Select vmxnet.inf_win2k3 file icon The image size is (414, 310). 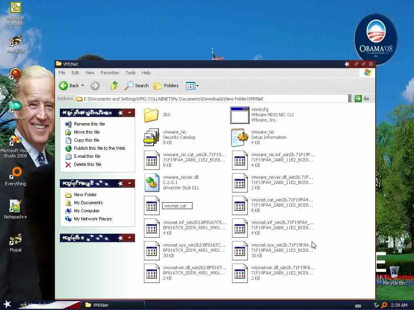pos(152,228)
